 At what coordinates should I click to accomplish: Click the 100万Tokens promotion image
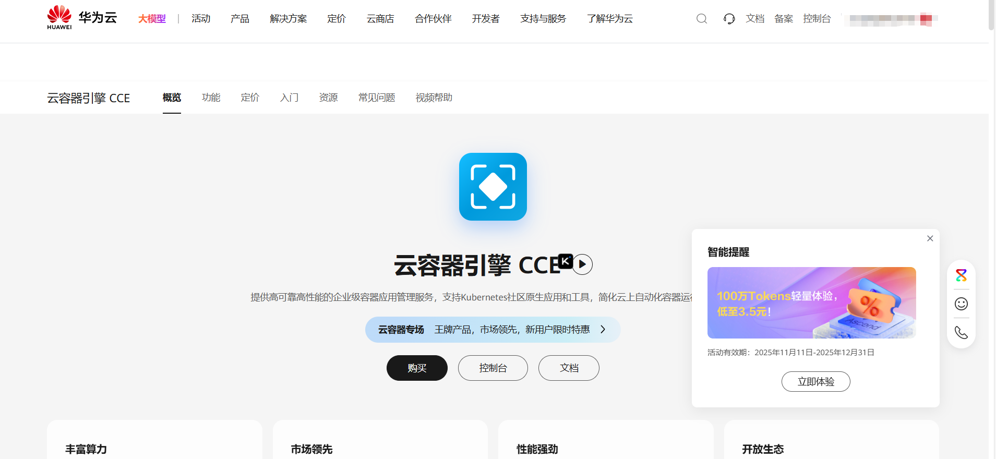(x=812, y=303)
